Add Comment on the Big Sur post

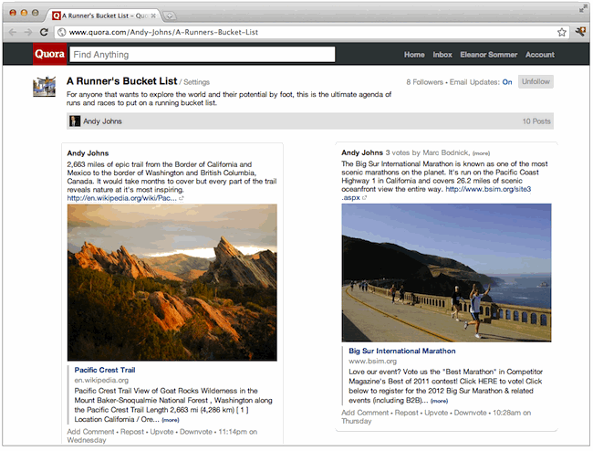pos(365,413)
